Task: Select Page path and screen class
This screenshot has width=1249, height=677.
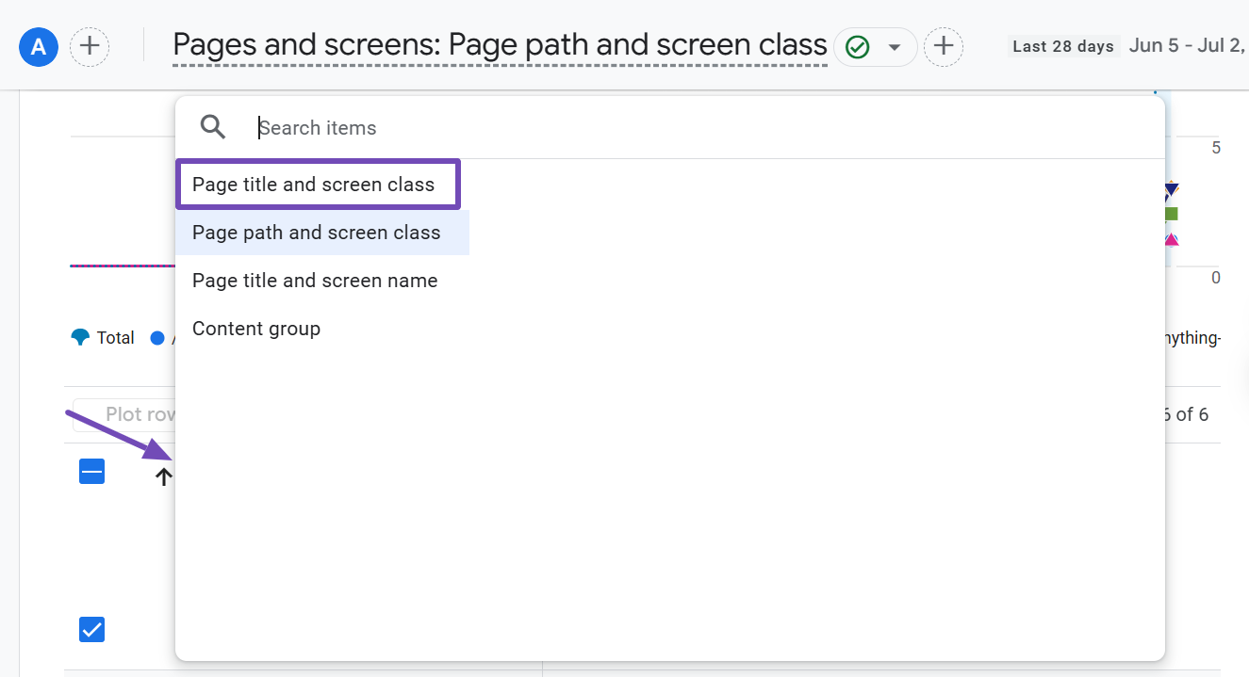Action: point(317,233)
